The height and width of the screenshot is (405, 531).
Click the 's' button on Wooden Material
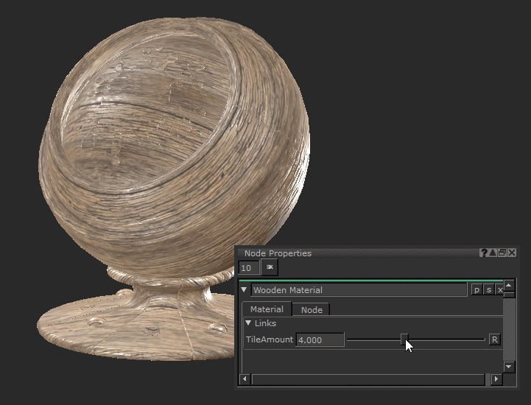[488, 290]
